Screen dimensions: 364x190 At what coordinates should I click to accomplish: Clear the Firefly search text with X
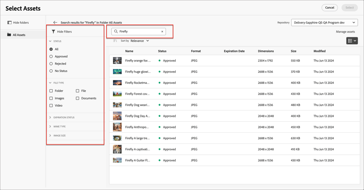pyautogui.click(x=162, y=32)
